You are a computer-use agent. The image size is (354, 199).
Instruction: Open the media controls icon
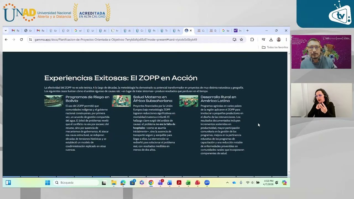tap(264, 40)
